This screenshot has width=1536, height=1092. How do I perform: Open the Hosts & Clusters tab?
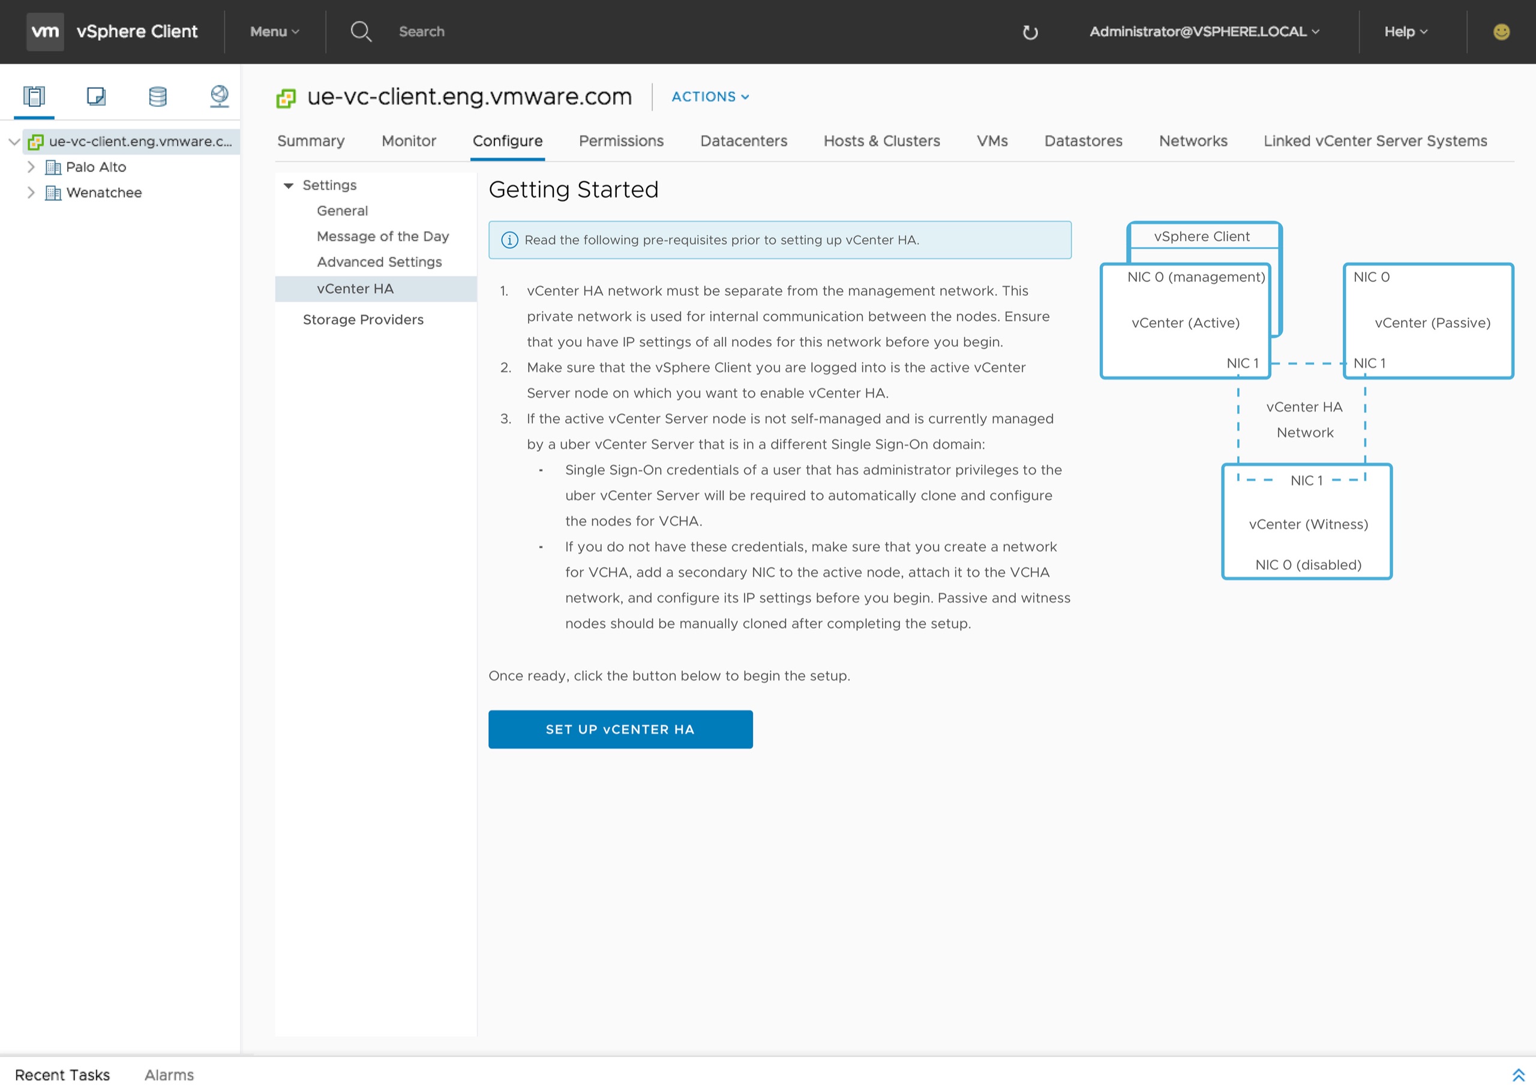(x=882, y=141)
